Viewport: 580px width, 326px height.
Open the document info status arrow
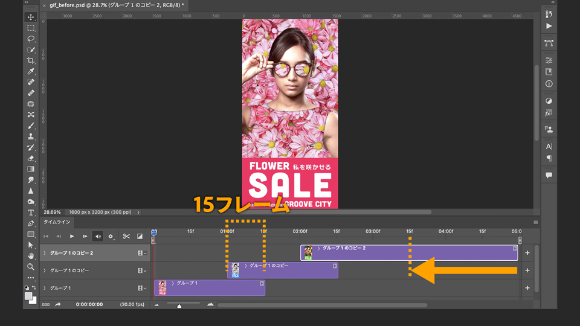pyautogui.click(x=138, y=213)
